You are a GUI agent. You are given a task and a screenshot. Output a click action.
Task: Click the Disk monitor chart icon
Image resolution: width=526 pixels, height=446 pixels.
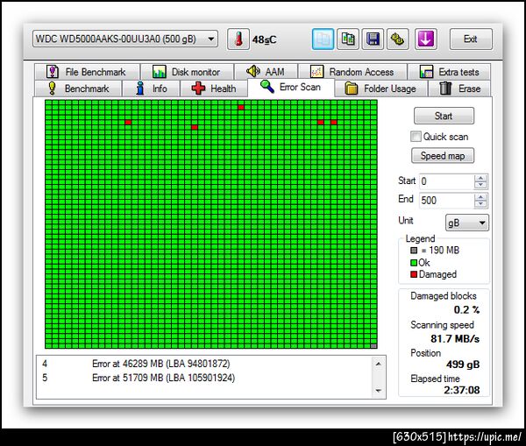click(x=160, y=72)
